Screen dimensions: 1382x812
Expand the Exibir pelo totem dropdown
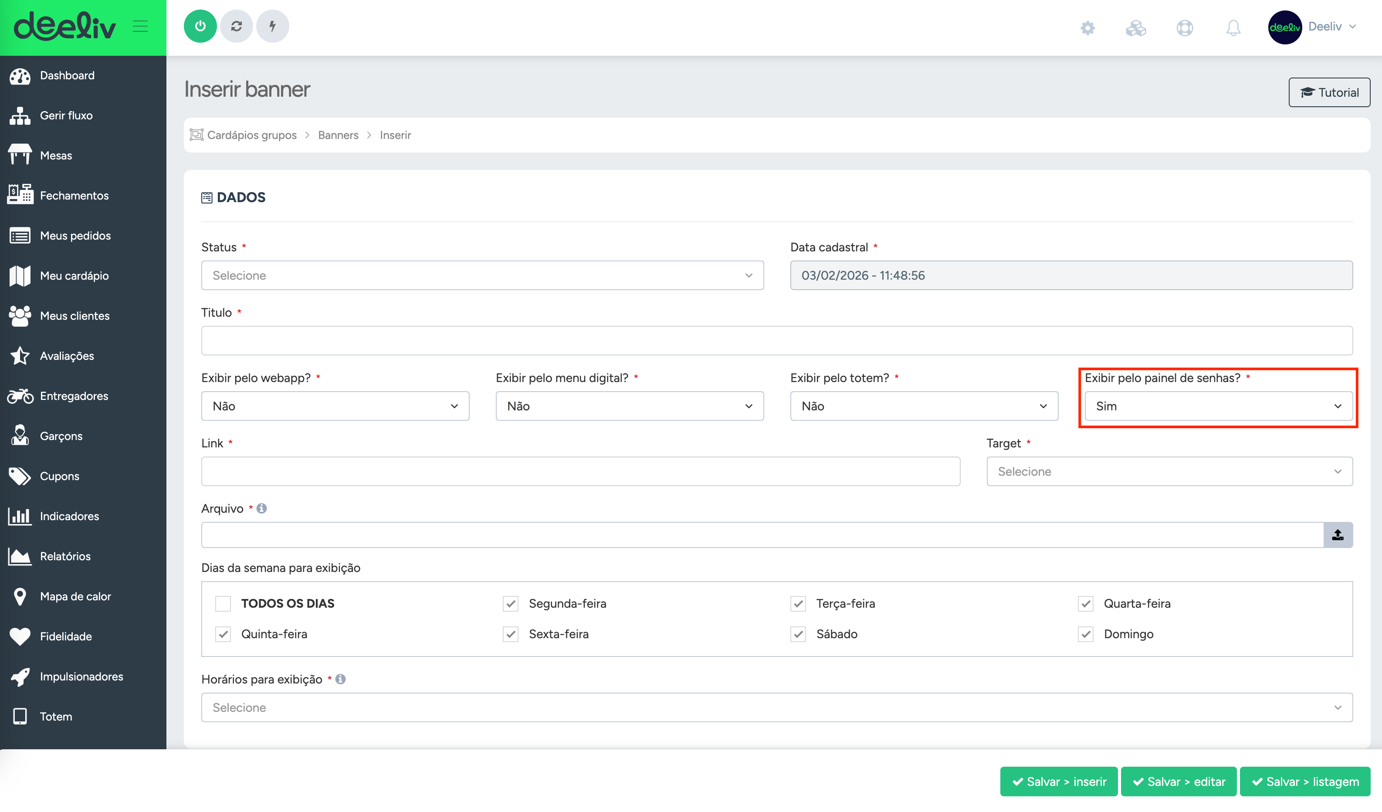tap(924, 406)
